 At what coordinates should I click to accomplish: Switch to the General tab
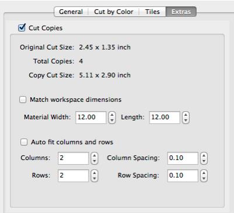71,12
